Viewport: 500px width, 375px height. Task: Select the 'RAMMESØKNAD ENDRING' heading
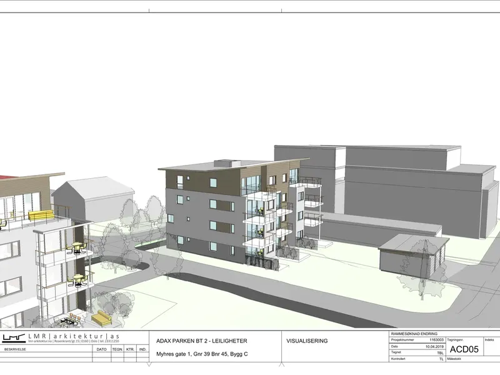(x=414, y=334)
